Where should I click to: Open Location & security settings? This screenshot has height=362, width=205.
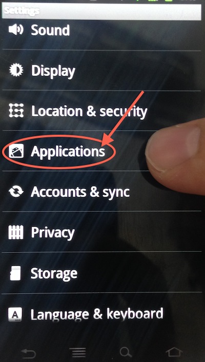coord(101,111)
